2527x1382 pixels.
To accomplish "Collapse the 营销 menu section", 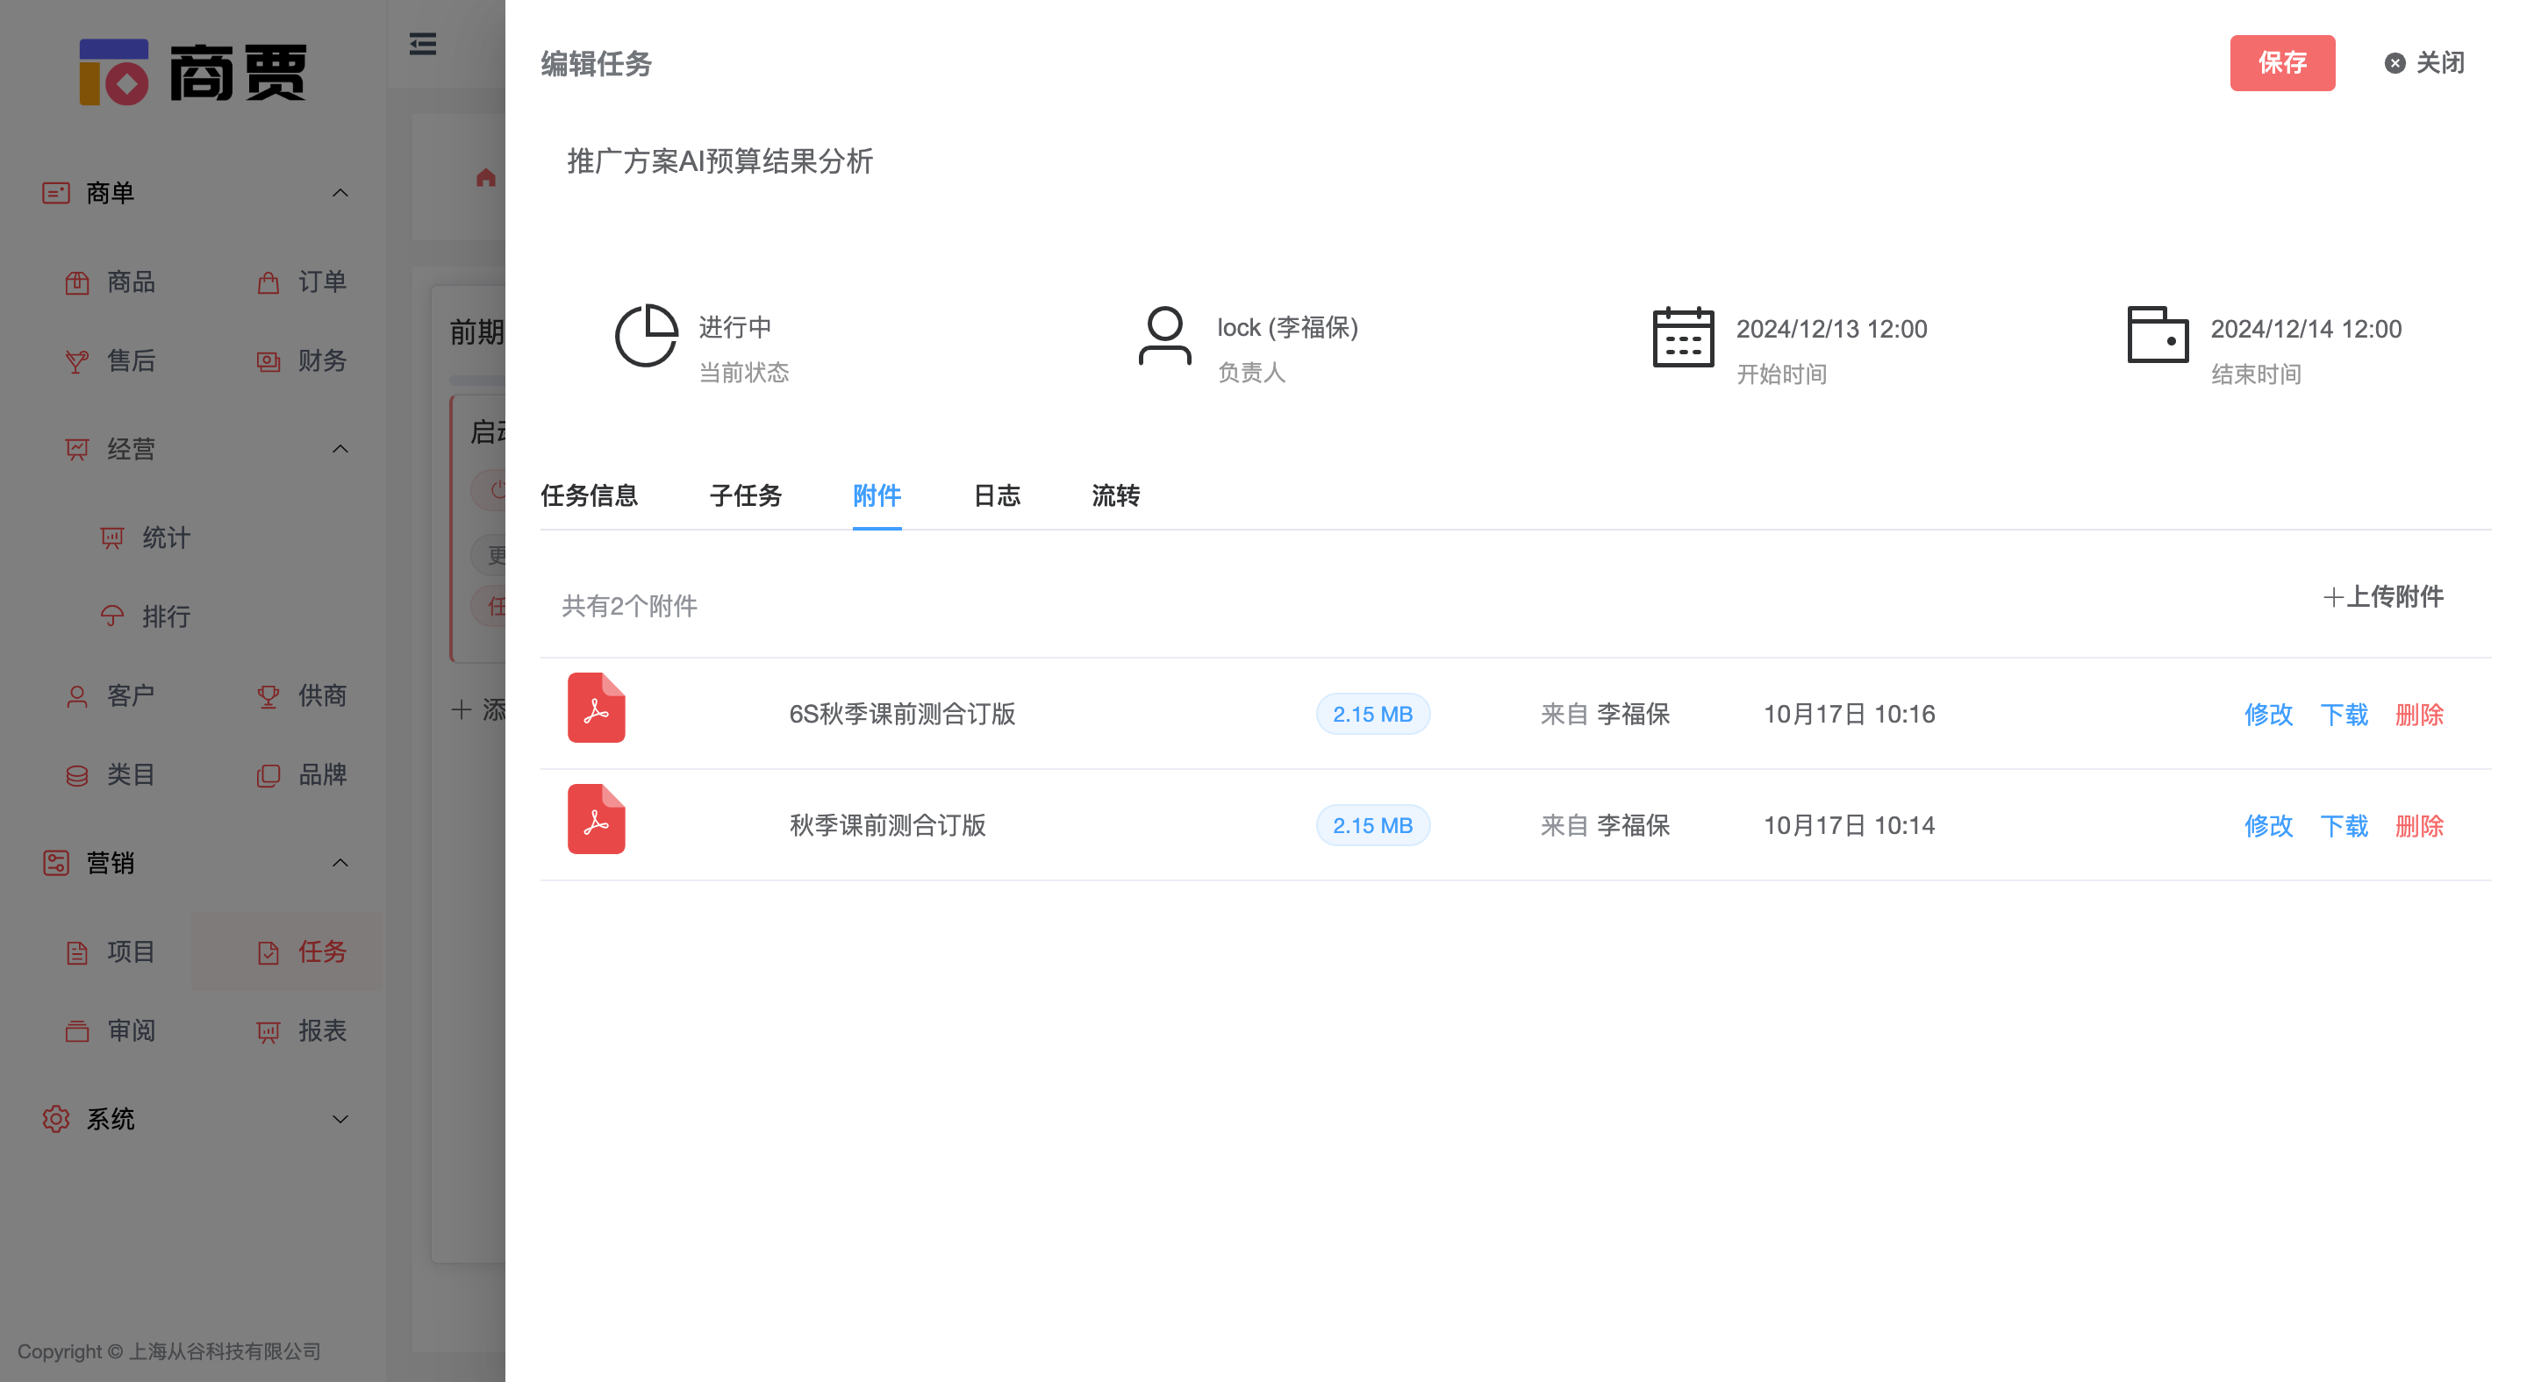I will 340,863.
